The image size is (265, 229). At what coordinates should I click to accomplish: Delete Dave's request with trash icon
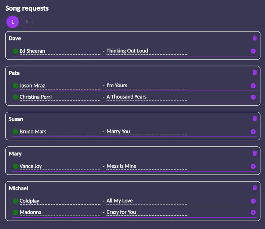[255, 38]
